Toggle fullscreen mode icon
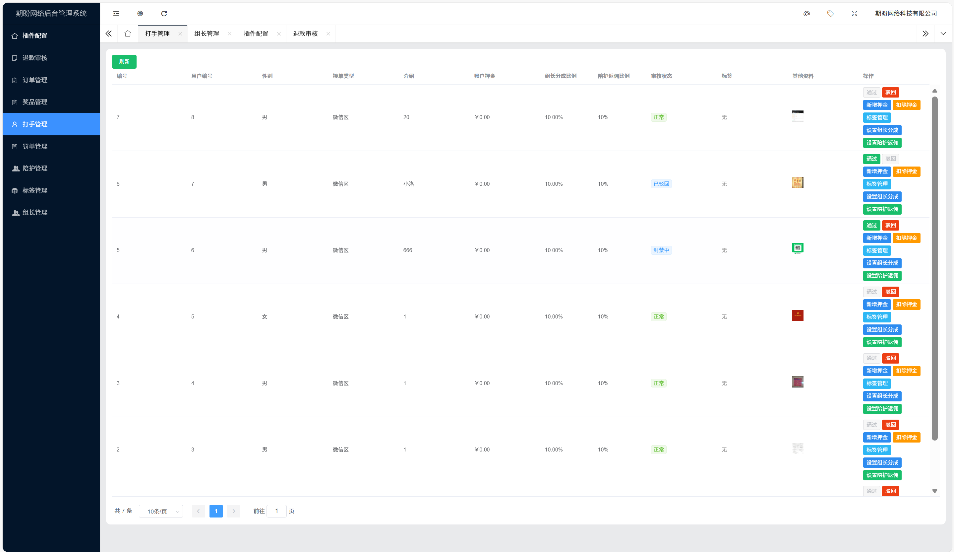 (855, 14)
